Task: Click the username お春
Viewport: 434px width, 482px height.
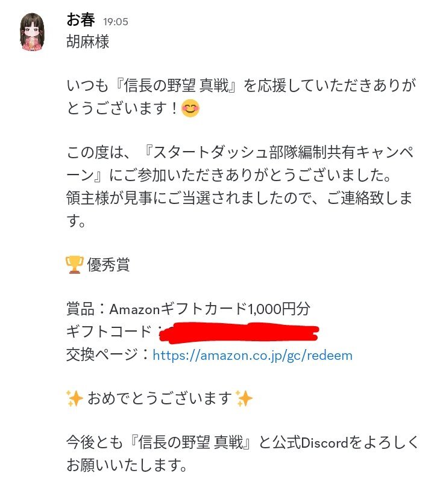Action: 81,20
